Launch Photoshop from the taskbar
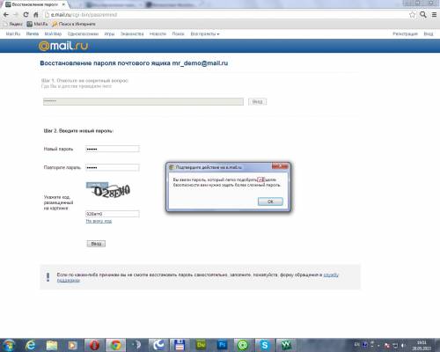440x352 pixels. click(x=222, y=345)
